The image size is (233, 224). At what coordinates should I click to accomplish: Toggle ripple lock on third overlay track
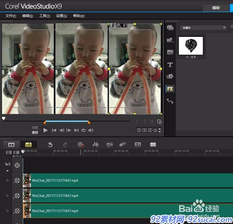(x=7, y=211)
